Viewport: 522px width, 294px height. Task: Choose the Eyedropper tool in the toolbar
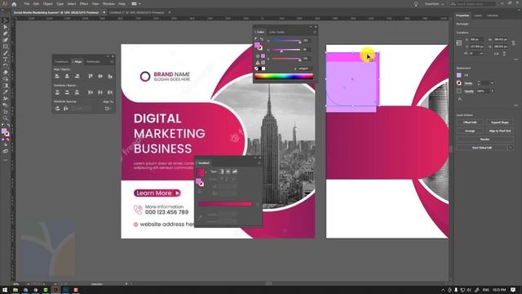tap(6, 92)
